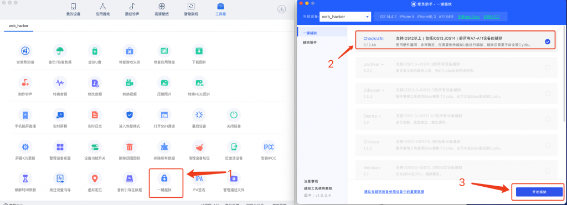Expand the Electra version dropdown arrow
The image size is (567, 205).
click(379, 116)
